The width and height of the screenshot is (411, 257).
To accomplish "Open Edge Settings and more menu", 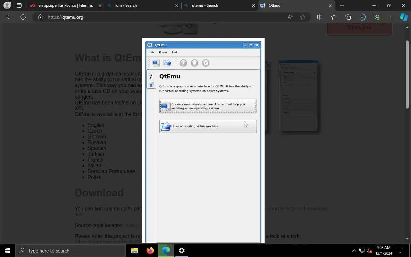I will [x=390, y=17].
